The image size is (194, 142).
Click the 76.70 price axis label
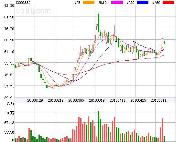point(9,29)
